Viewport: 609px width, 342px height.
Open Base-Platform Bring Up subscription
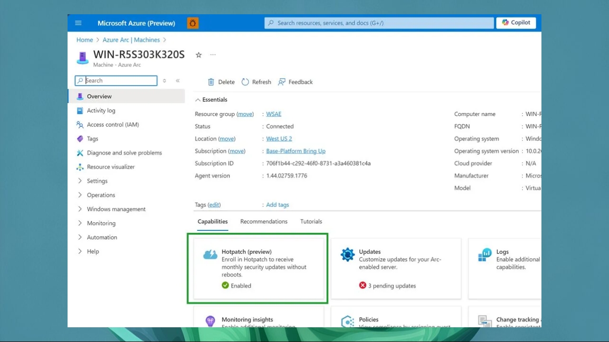(295, 151)
